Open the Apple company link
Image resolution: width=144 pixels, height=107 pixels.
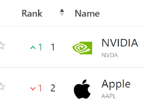(x=116, y=84)
